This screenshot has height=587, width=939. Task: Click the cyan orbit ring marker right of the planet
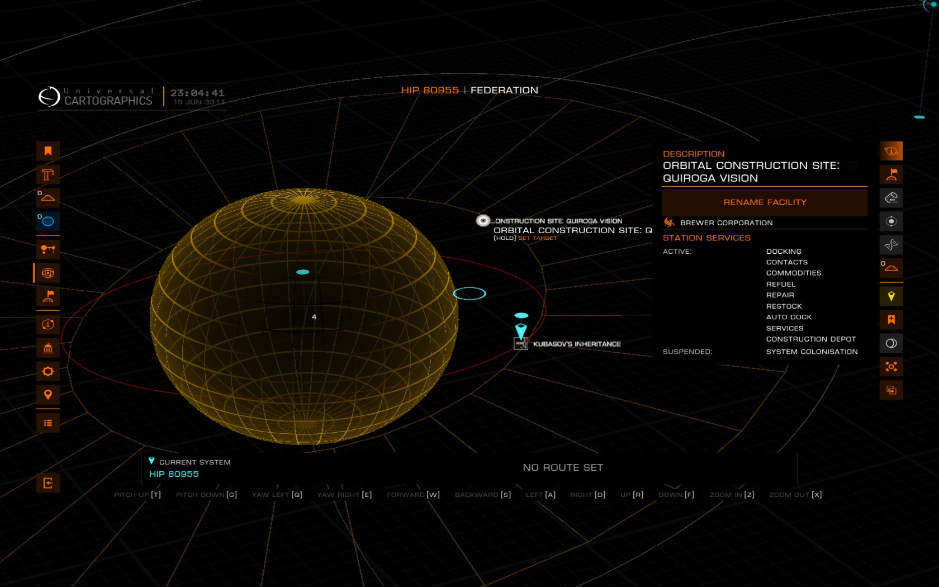click(x=469, y=293)
